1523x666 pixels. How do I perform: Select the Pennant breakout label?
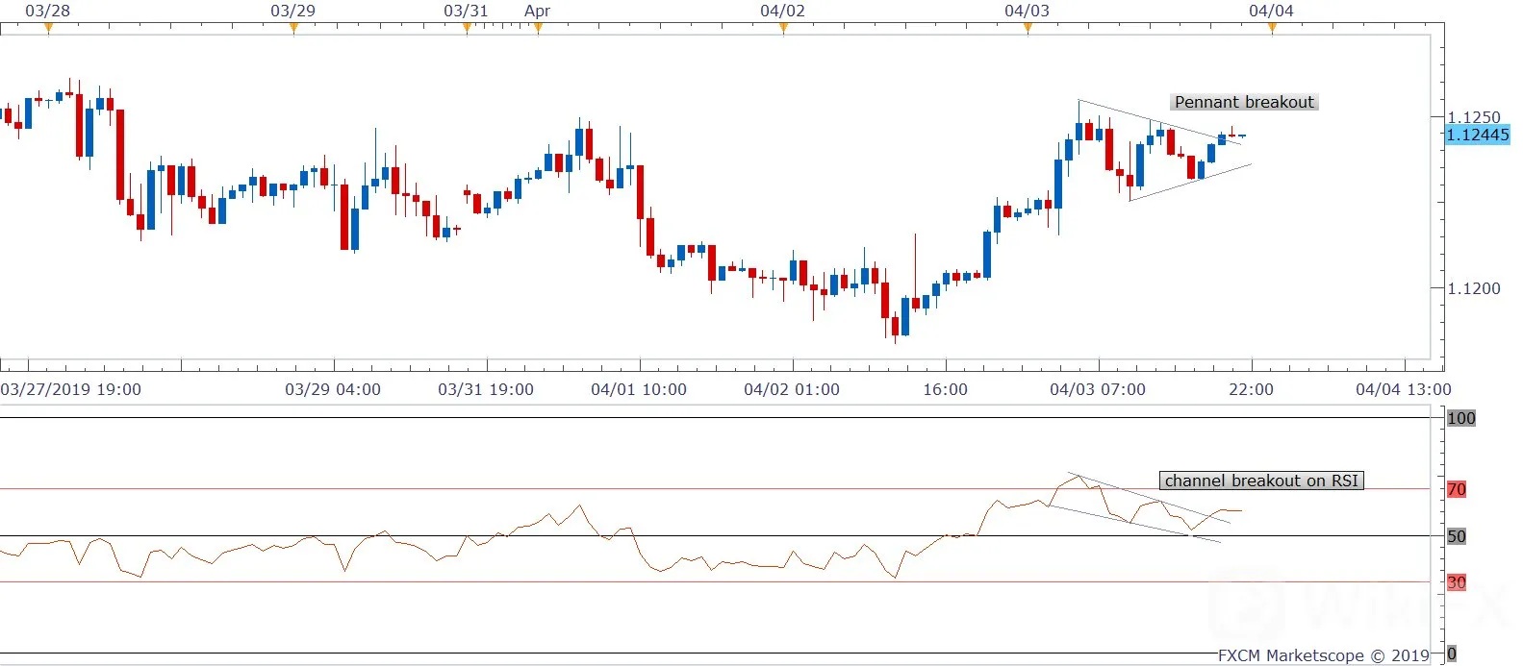click(1244, 102)
